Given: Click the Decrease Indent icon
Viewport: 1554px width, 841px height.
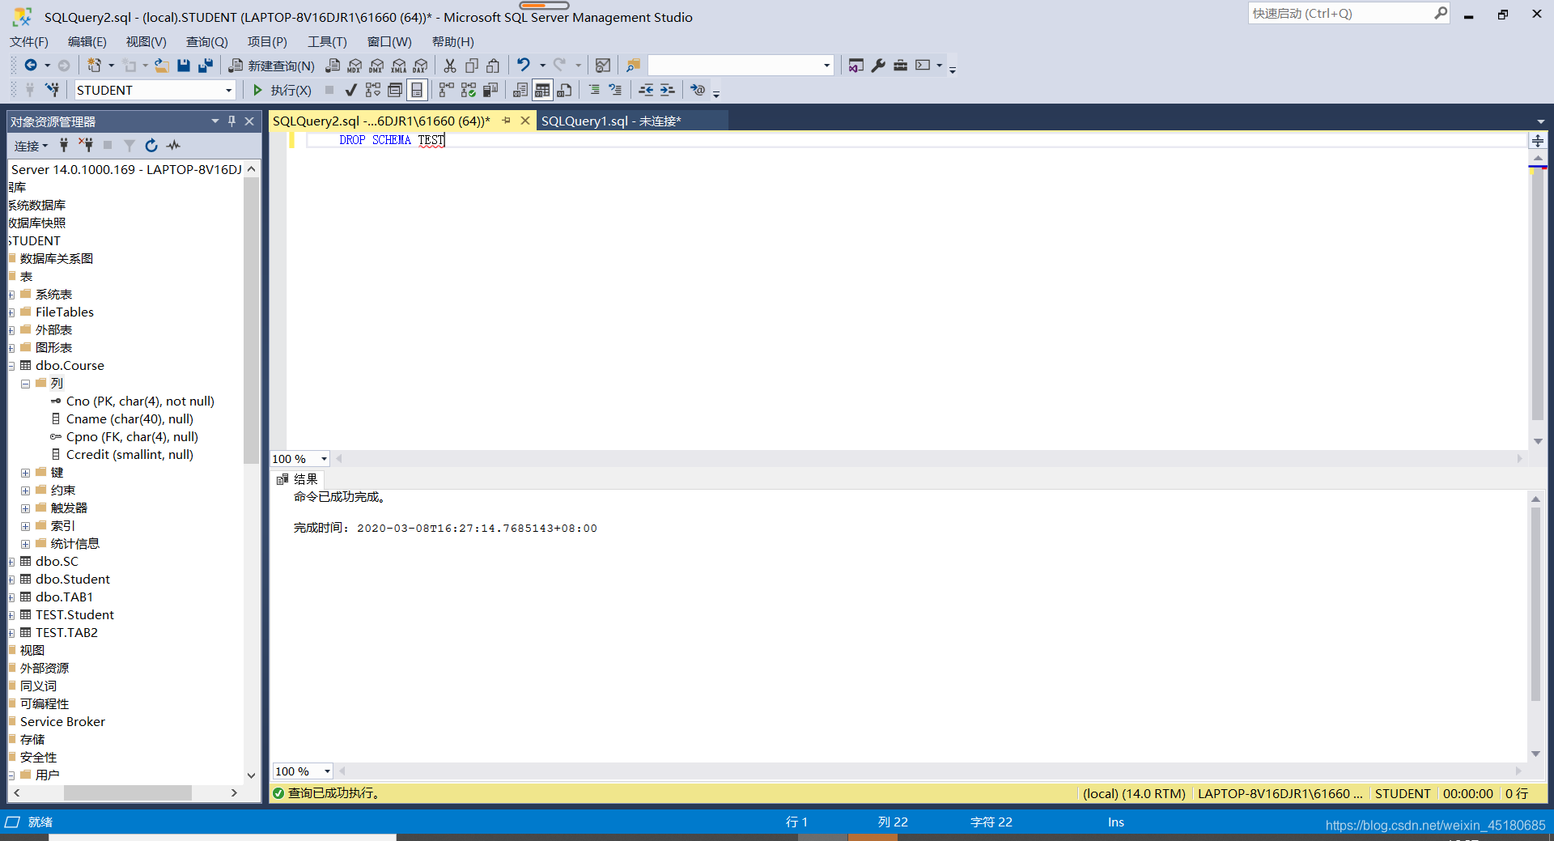Looking at the screenshot, I should tap(646, 90).
